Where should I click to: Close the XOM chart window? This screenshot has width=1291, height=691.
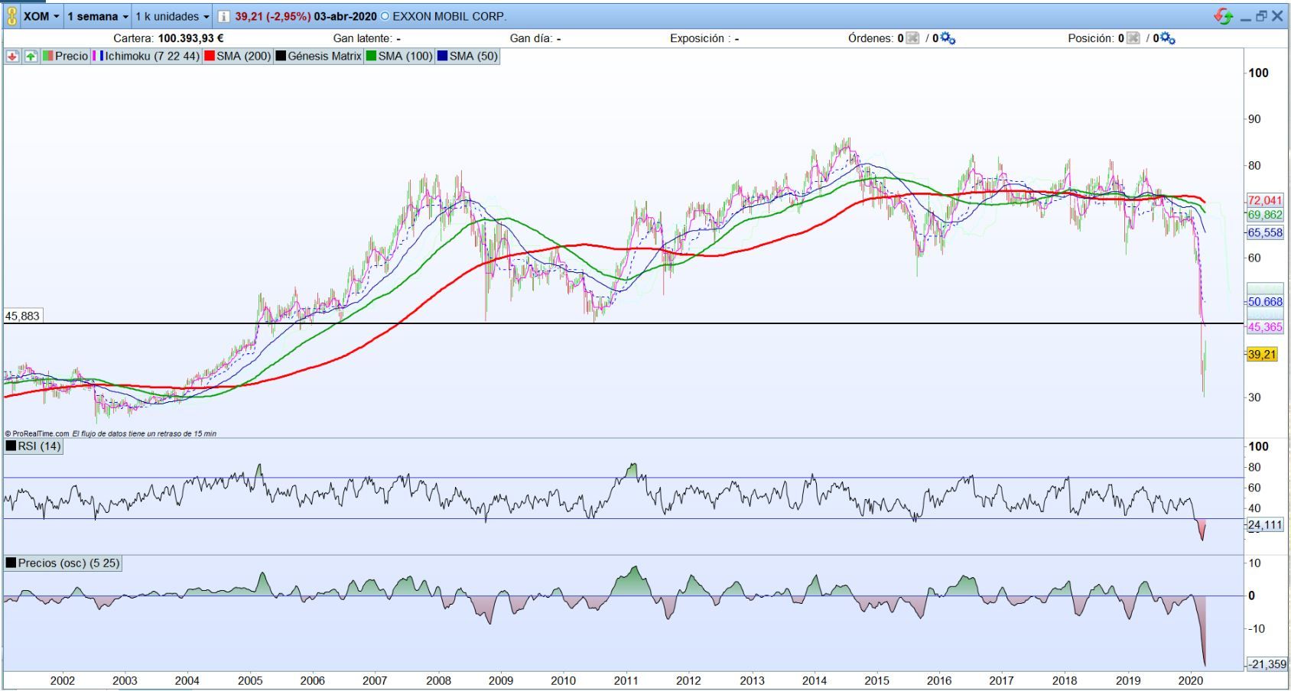point(1277,16)
